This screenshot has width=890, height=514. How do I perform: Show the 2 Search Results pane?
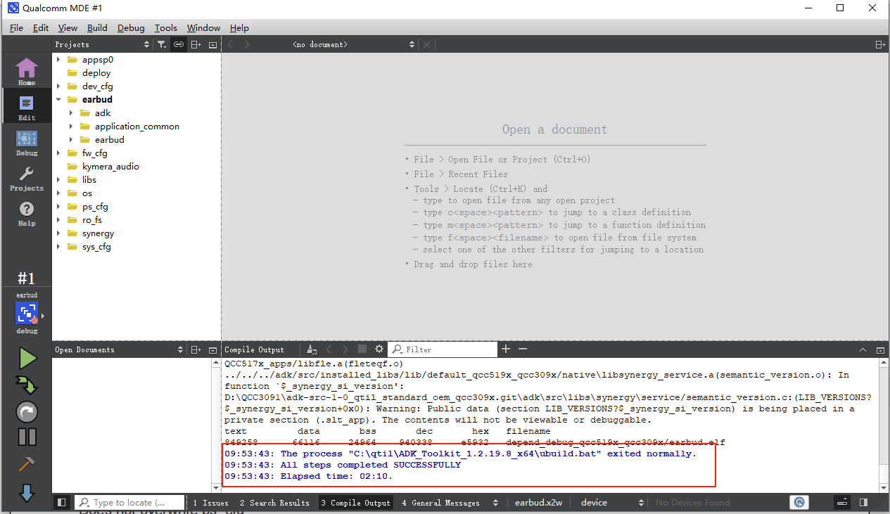click(274, 503)
